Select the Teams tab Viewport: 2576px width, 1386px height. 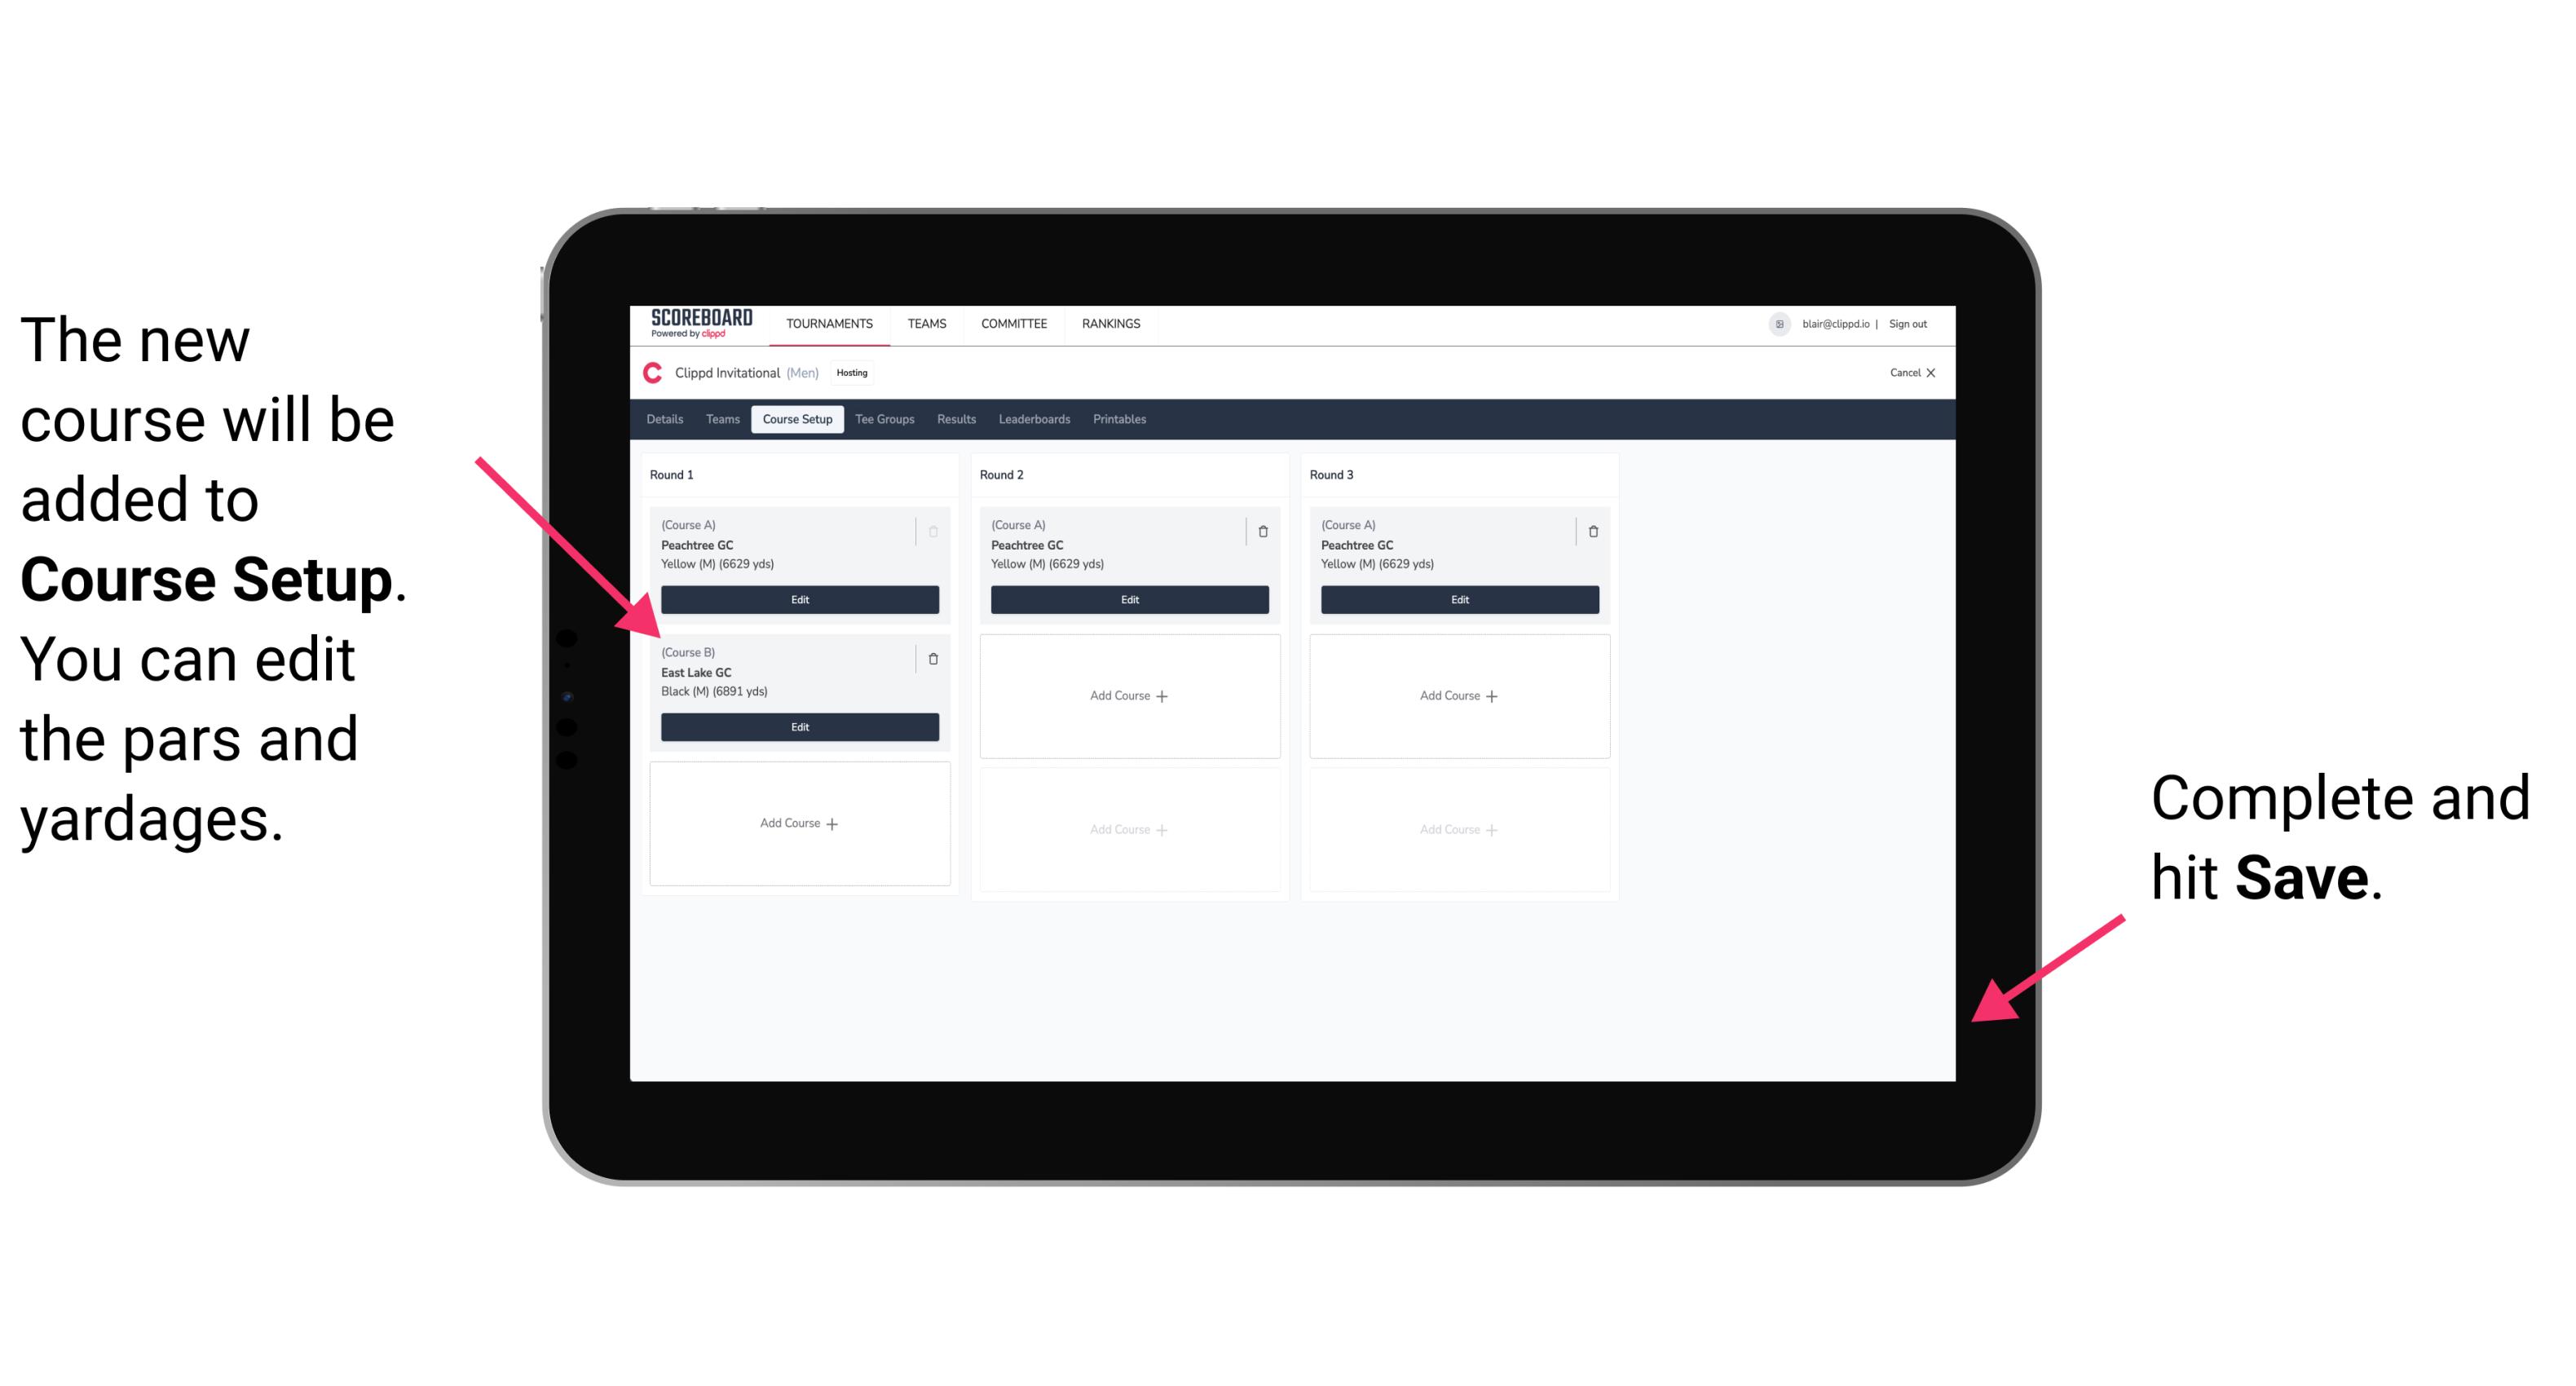717,418
